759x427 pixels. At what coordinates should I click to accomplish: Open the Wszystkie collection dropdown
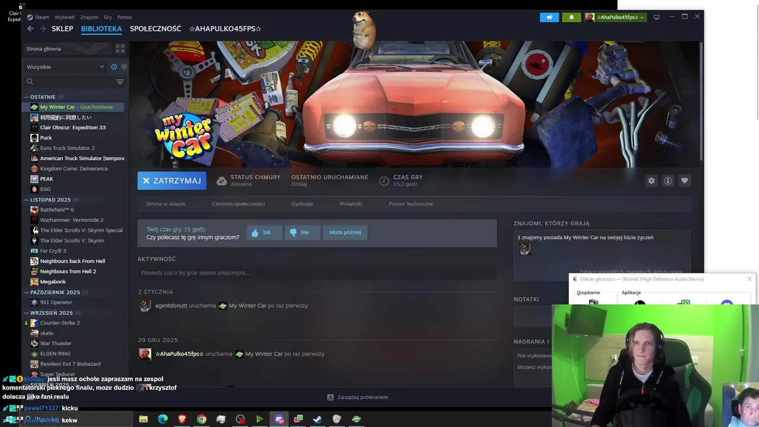65,66
